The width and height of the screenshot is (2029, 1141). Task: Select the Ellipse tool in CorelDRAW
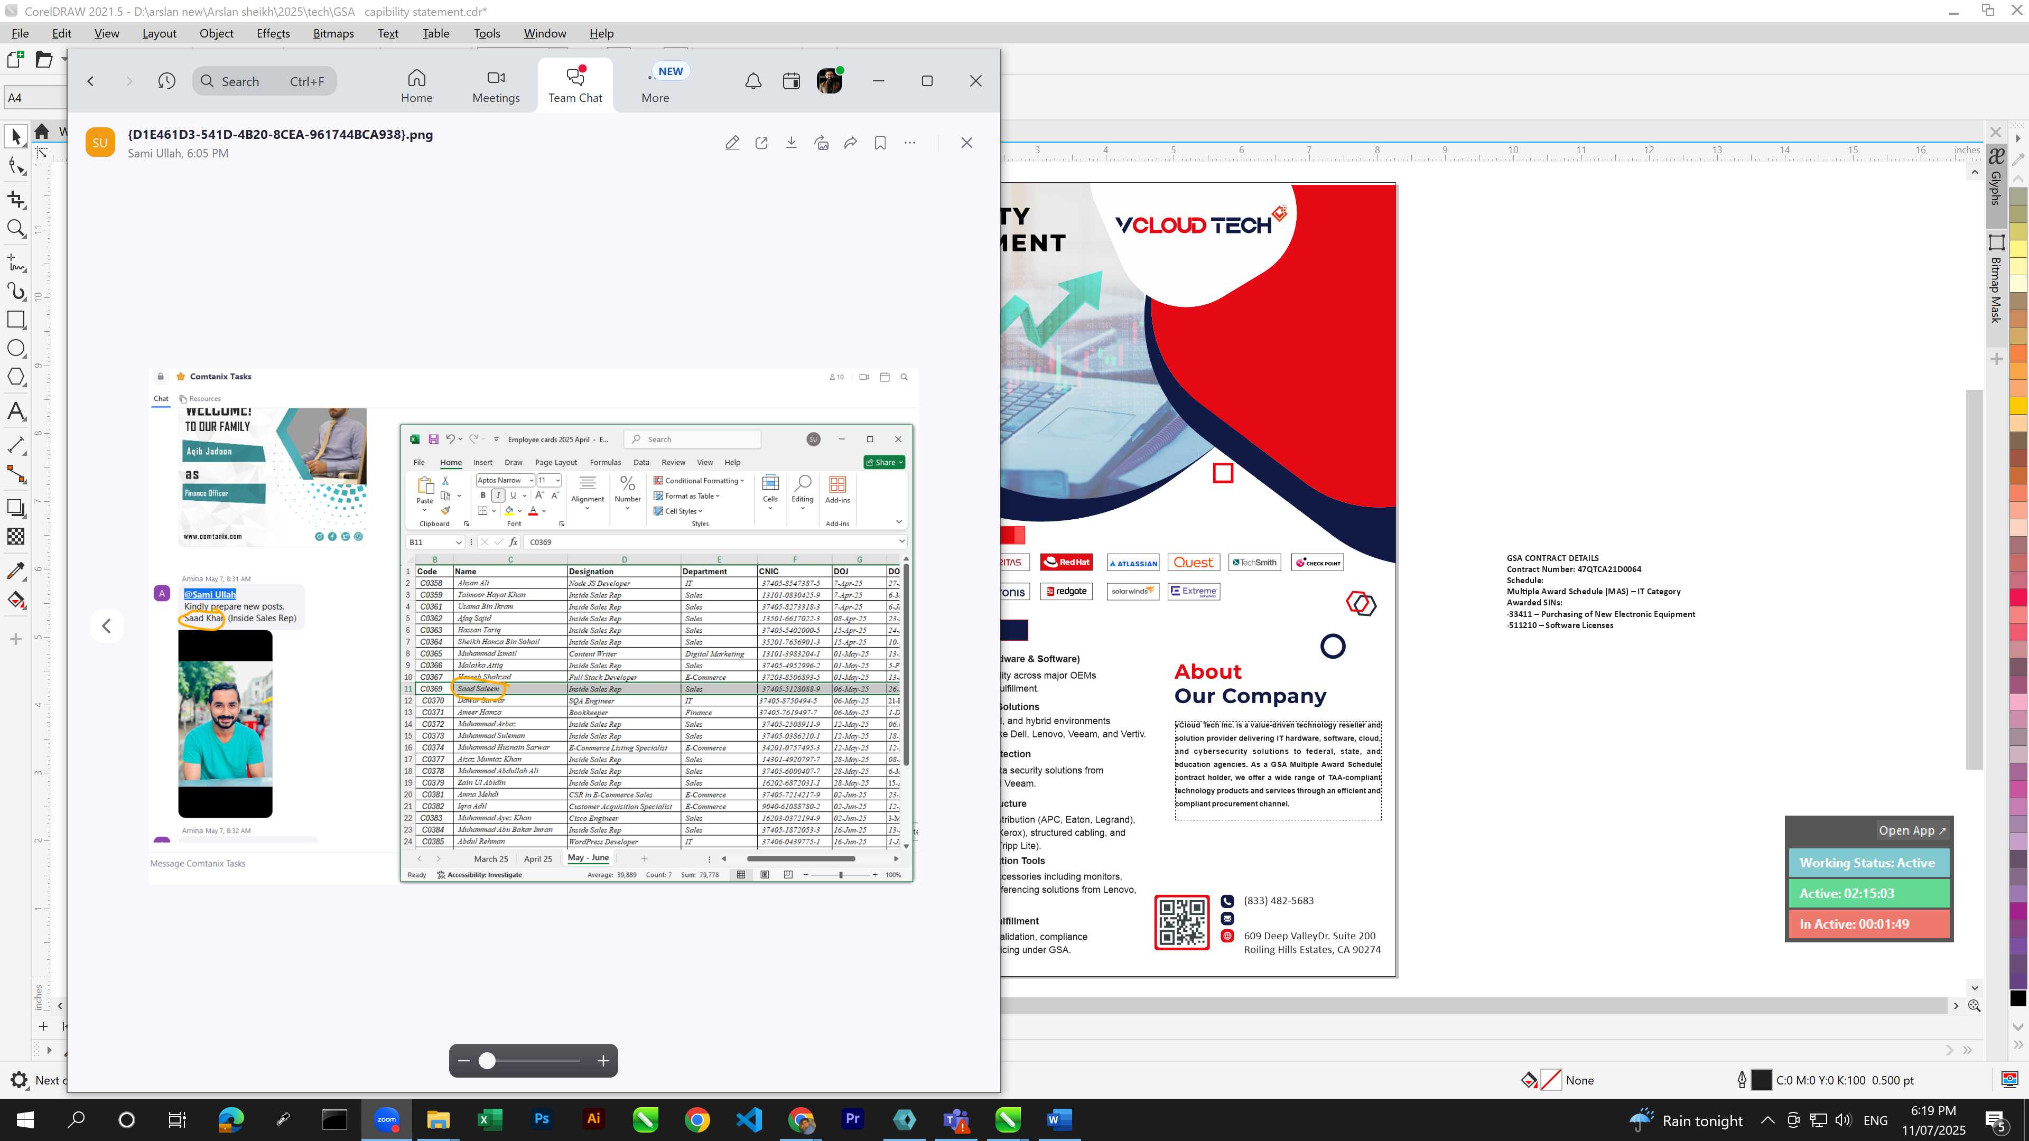pos(16,348)
